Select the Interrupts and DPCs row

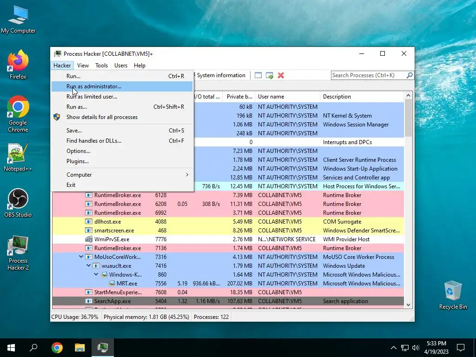pyautogui.click(x=299, y=142)
